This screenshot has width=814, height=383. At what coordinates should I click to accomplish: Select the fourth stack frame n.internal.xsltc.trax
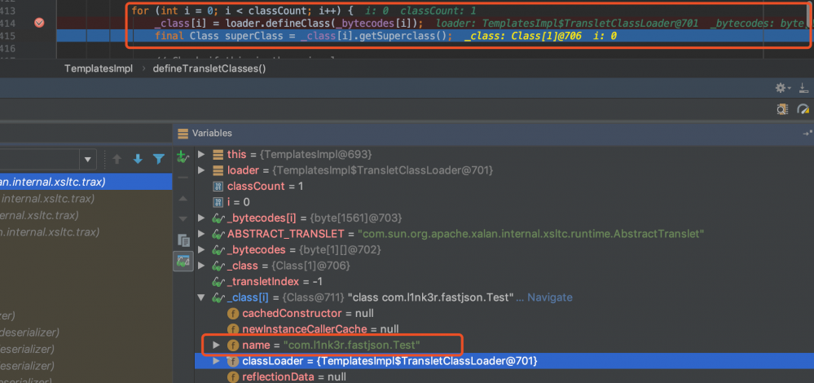click(x=86, y=232)
